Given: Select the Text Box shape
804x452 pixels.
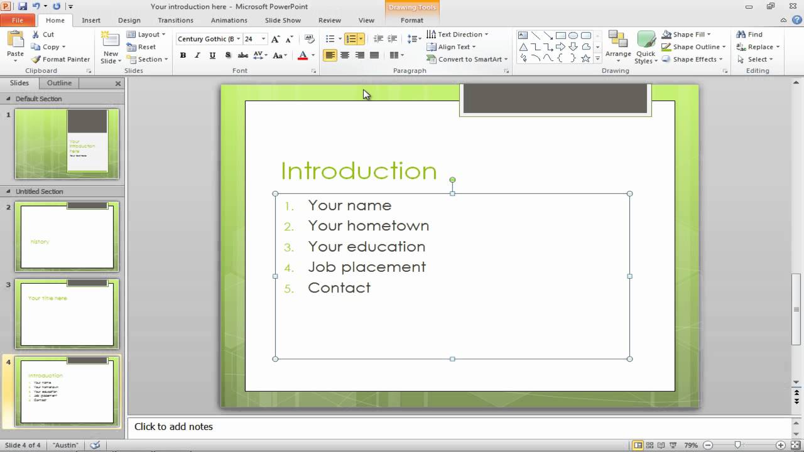Looking at the screenshot, I should click(523, 36).
